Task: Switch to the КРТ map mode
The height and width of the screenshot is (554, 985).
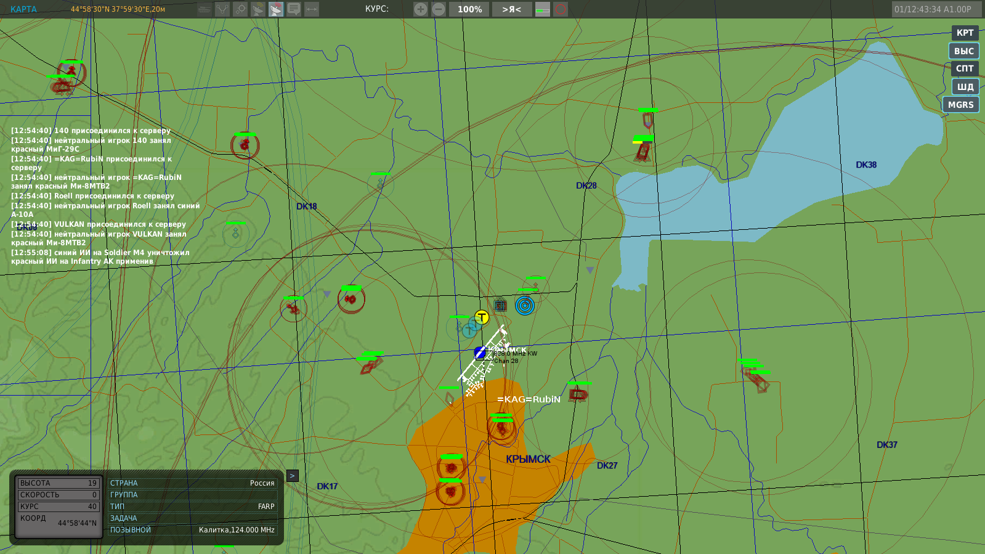Action: (x=965, y=33)
